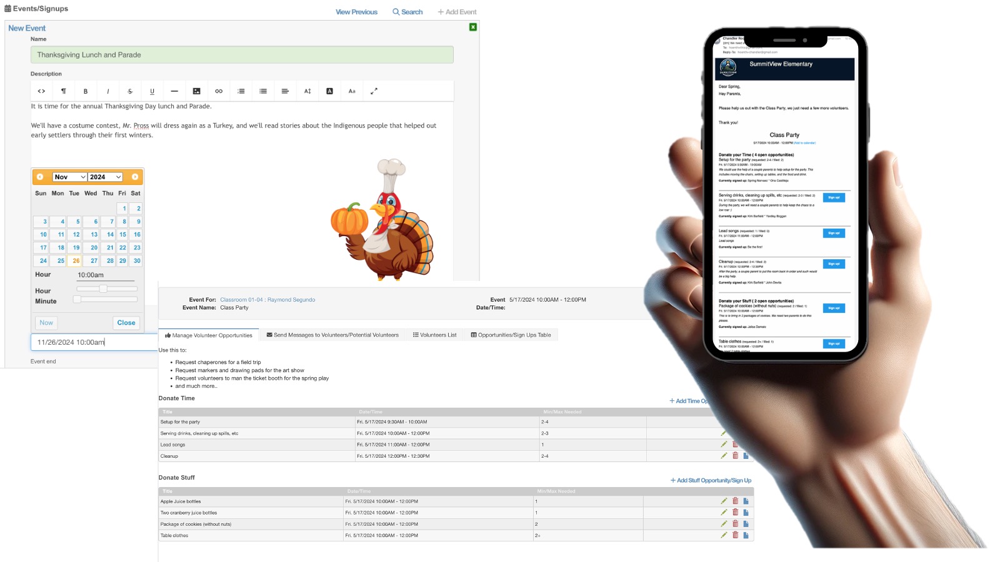Click the Add Stuff Opportunity/Sign Up link

[x=711, y=480]
